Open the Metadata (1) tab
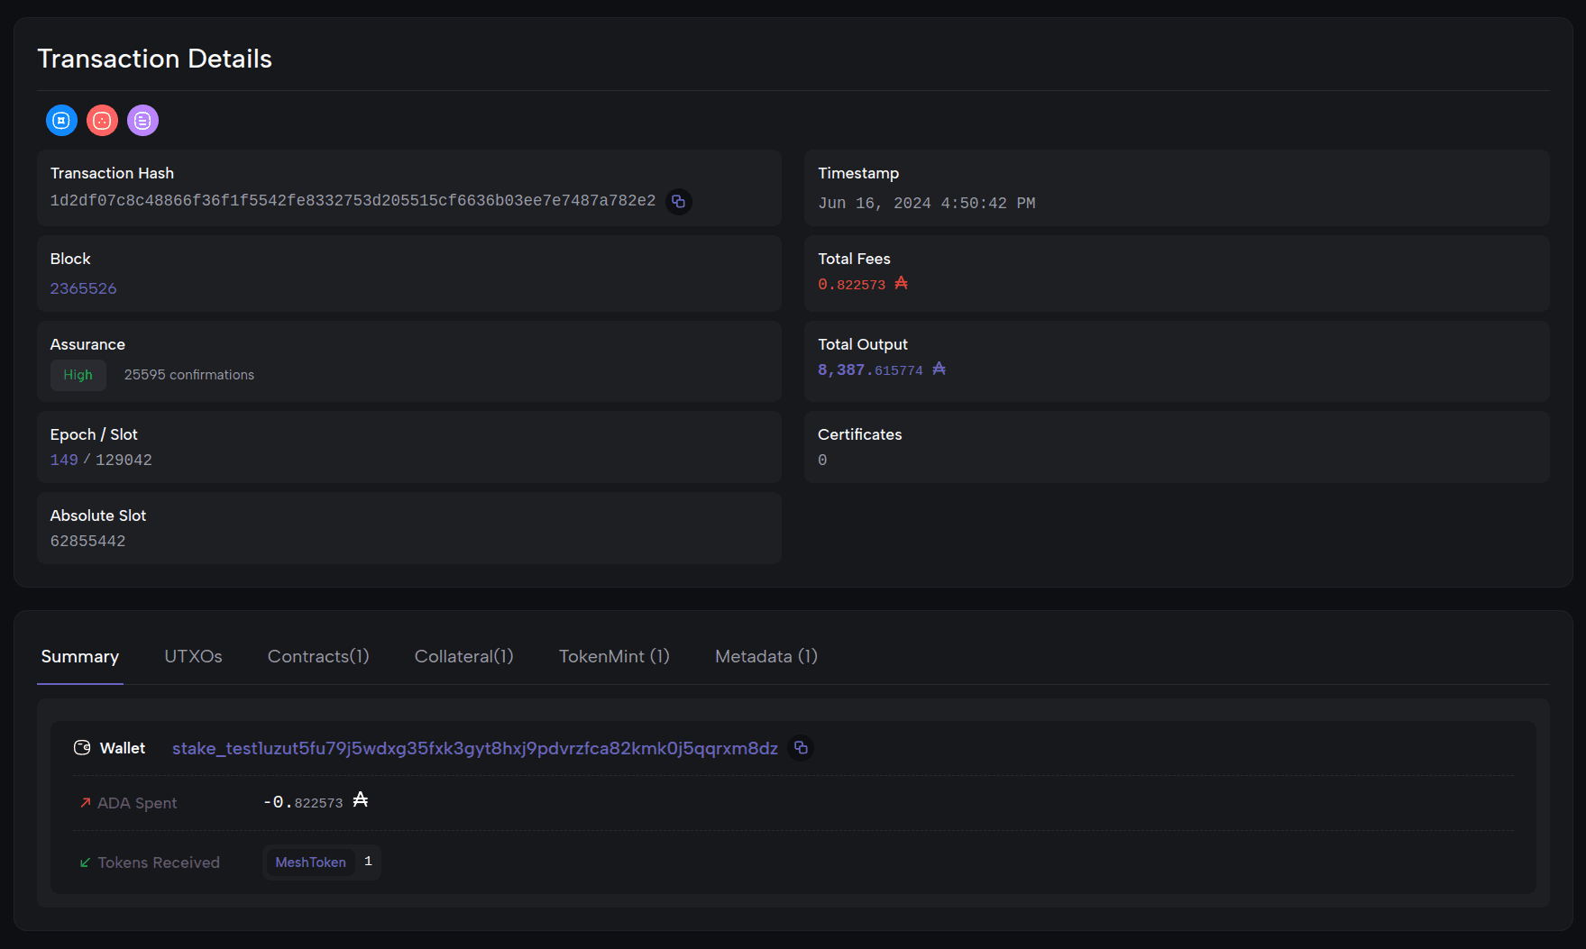The height and width of the screenshot is (949, 1586). point(765,656)
